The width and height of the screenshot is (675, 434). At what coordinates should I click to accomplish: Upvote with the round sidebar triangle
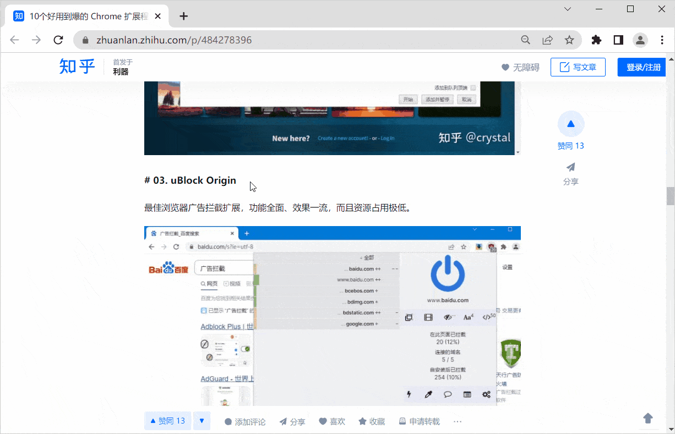(x=571, y=124)
